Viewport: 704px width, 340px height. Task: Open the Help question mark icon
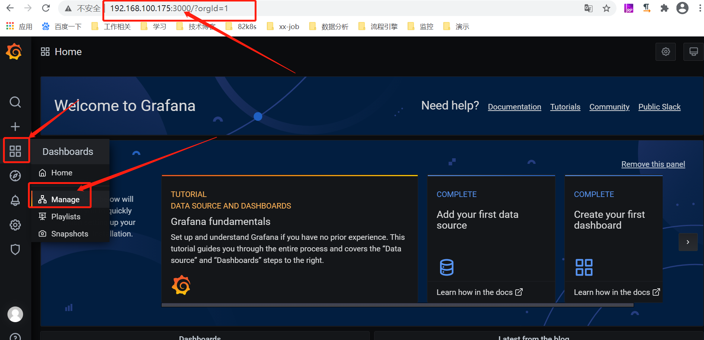click(x=15, y=337)
